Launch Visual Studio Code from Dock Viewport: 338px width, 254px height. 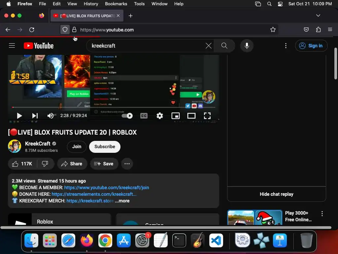click(x=216, y=240)
